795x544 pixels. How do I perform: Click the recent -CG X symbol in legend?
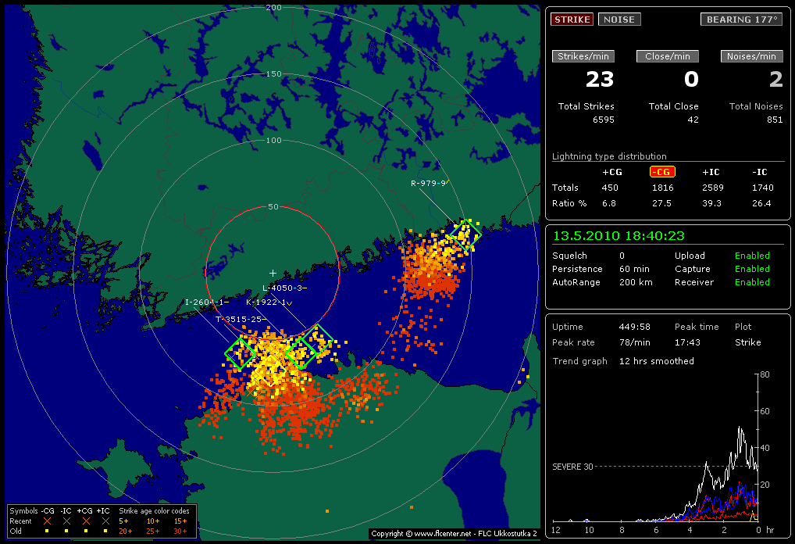48,521
